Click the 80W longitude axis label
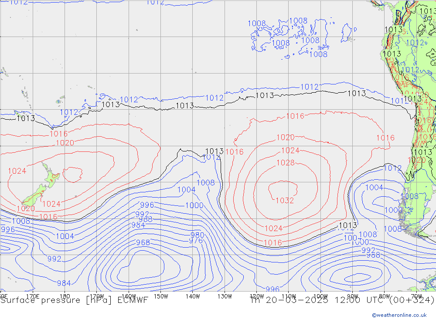 385,296
